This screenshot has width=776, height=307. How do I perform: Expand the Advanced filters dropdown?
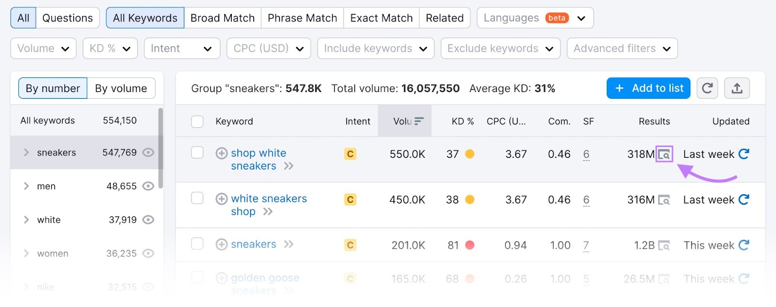tap(622, 48)
